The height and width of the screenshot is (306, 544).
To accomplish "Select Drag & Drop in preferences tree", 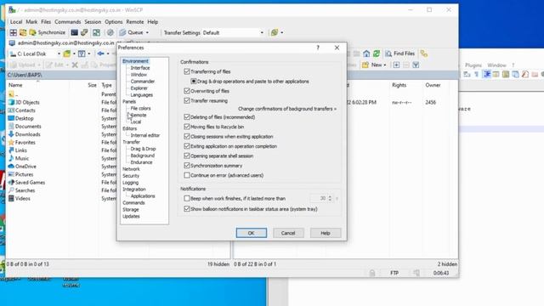I will coord(144,149).
